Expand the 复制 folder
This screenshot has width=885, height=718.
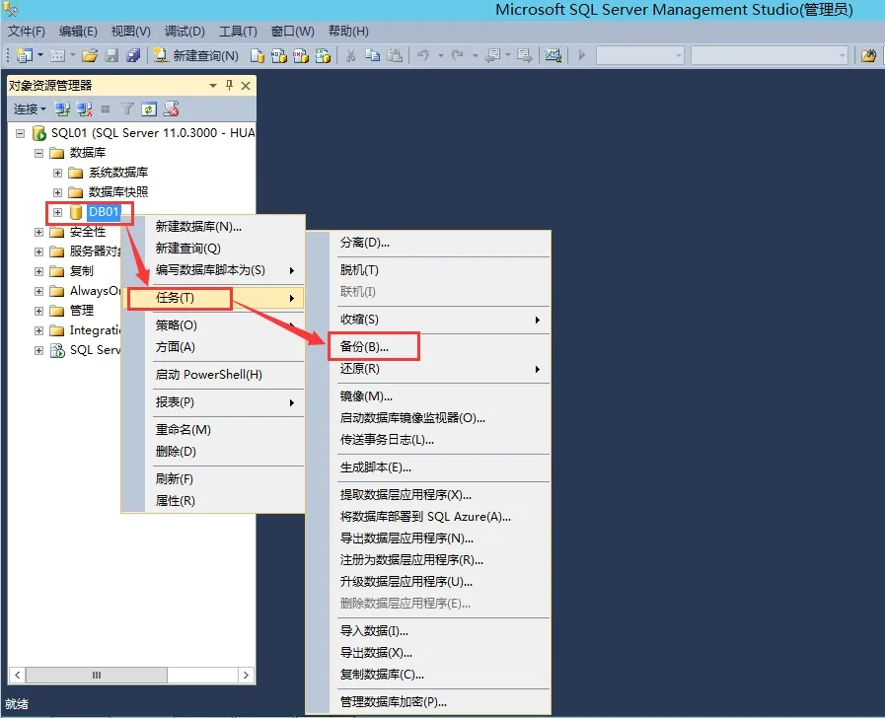[x=38, y=272]
